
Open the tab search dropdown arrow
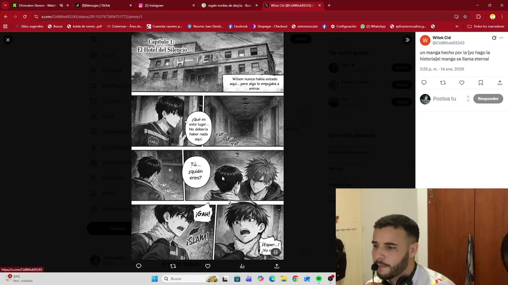(x=5, y=6)
